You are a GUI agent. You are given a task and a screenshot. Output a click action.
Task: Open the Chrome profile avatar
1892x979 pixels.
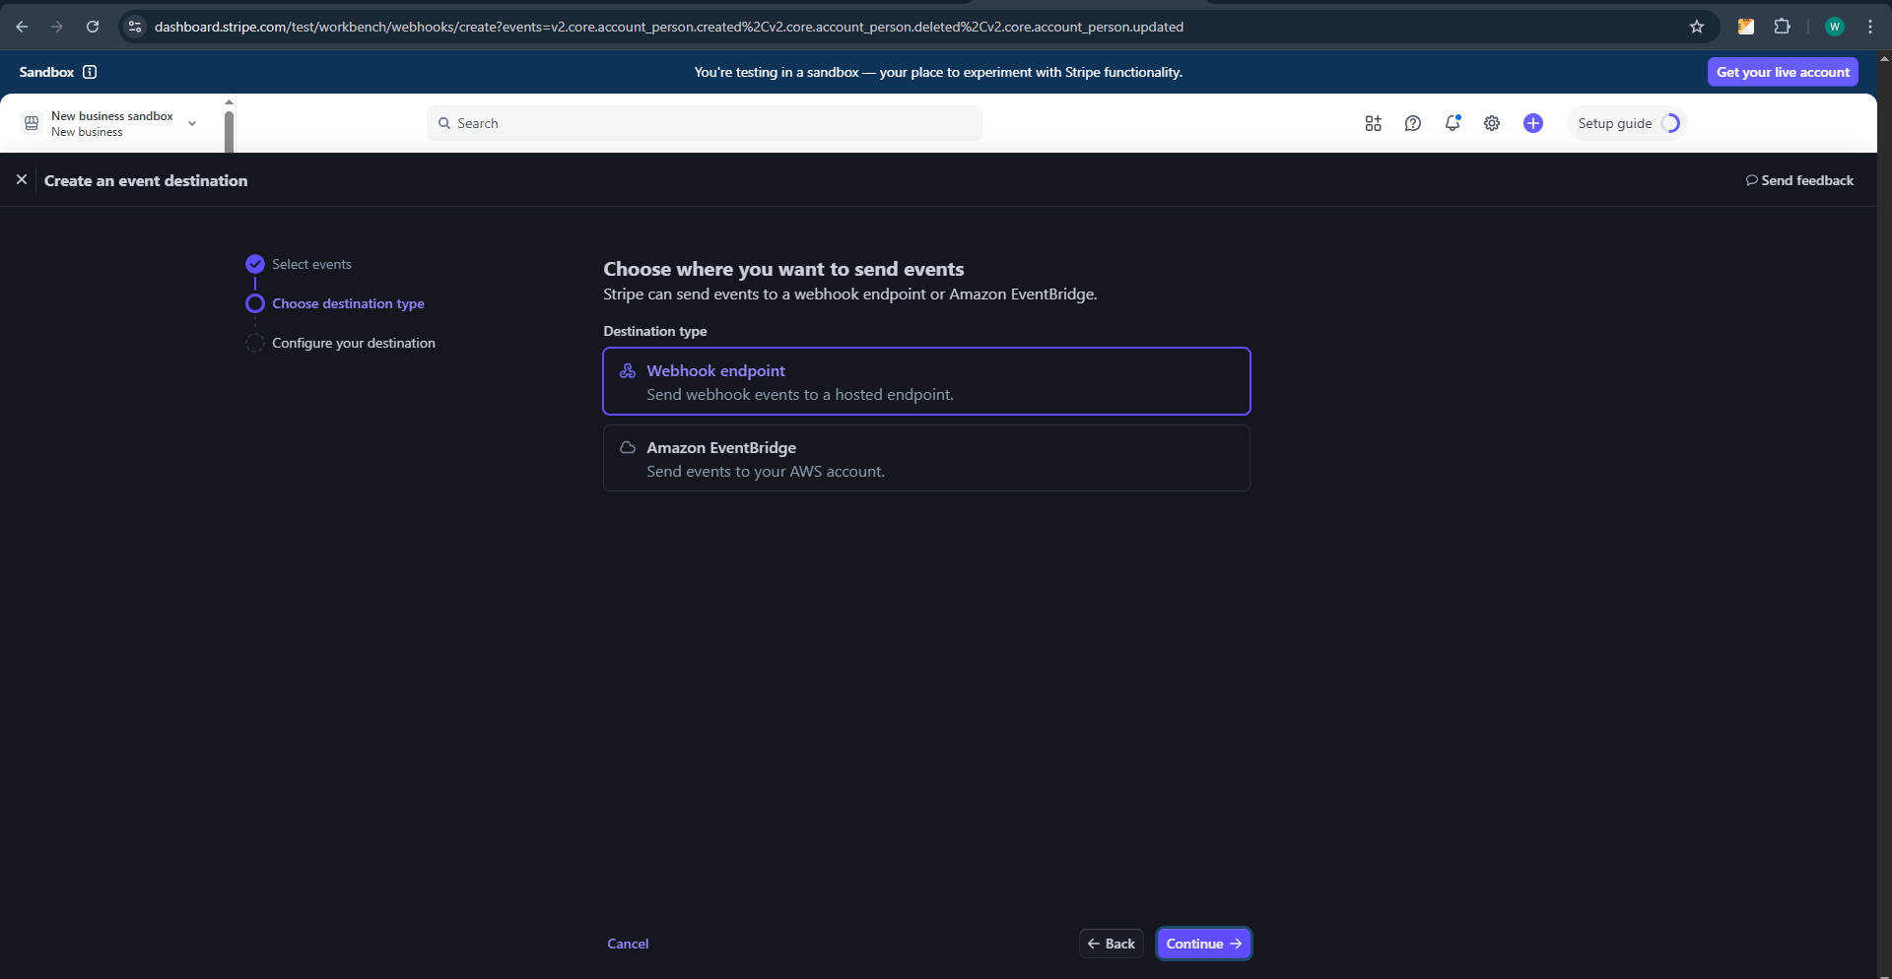click(x=1834, y=27)
